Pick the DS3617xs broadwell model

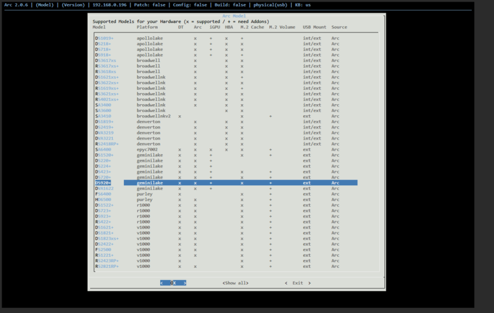(x=105, y=61)
